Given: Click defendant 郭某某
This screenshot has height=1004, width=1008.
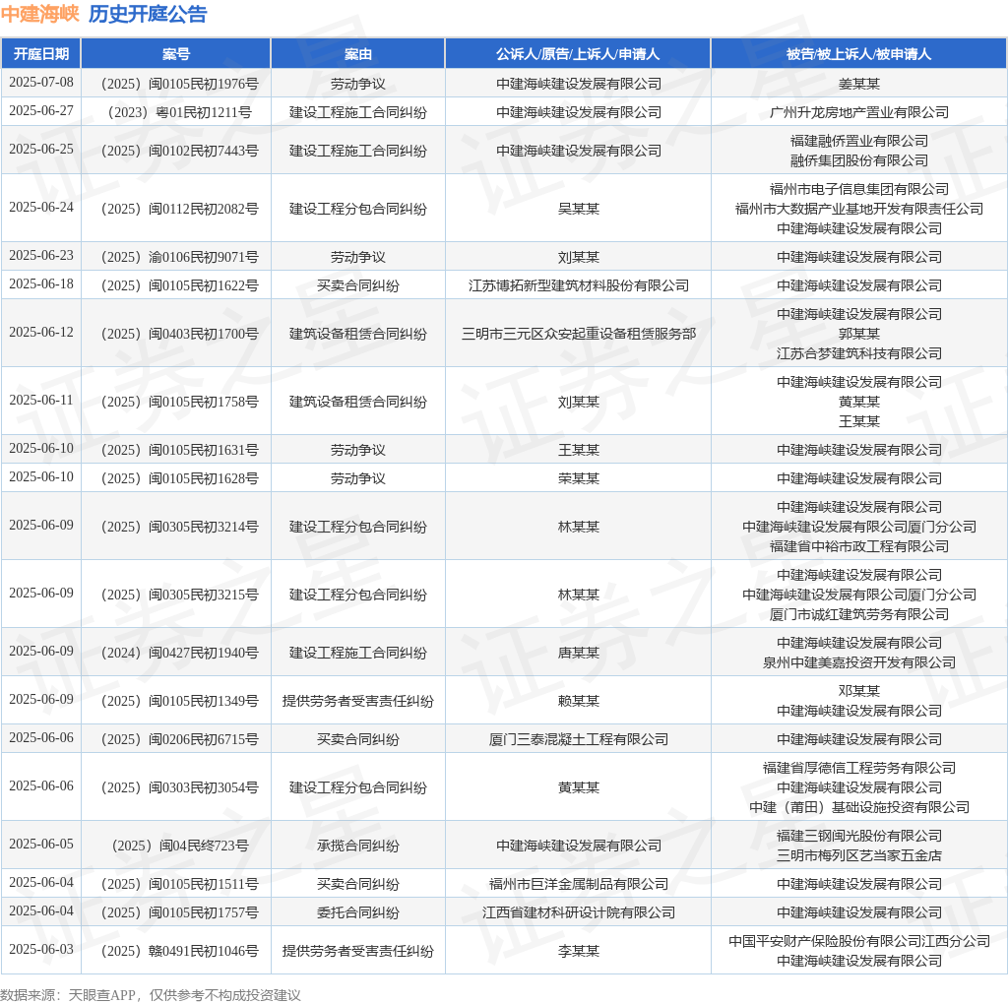Looking at the screenshot, I should point(858,334).
